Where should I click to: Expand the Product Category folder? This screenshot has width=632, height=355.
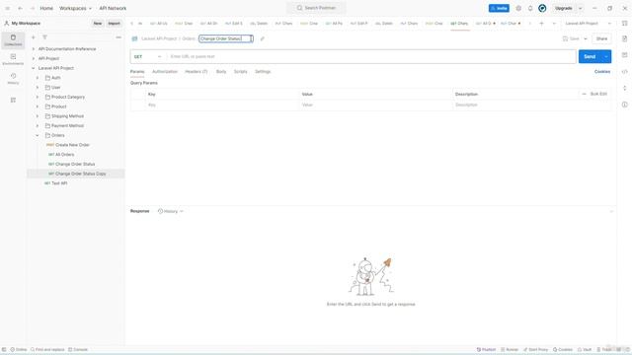(38, 97)
